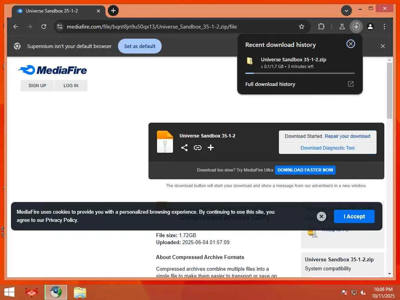View site information icon in address bar

[x=60, y=27]
